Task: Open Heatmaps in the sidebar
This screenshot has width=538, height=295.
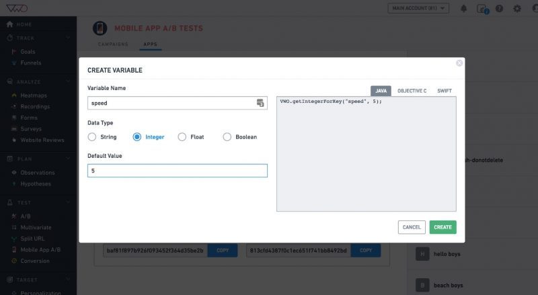Action: tap(34, 95)
